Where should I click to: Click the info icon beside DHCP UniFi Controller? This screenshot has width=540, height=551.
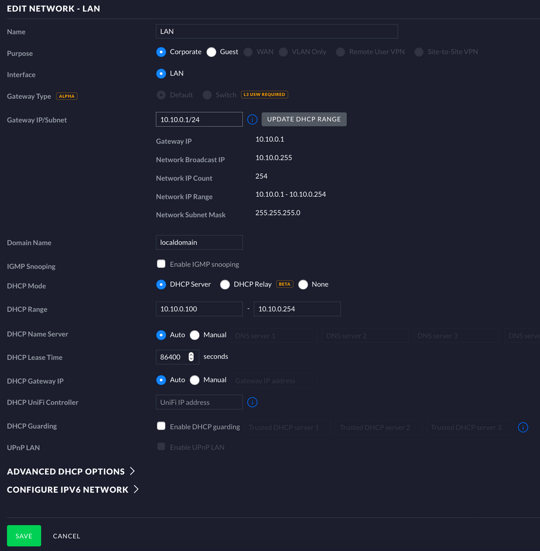click(x=252, y=402)
